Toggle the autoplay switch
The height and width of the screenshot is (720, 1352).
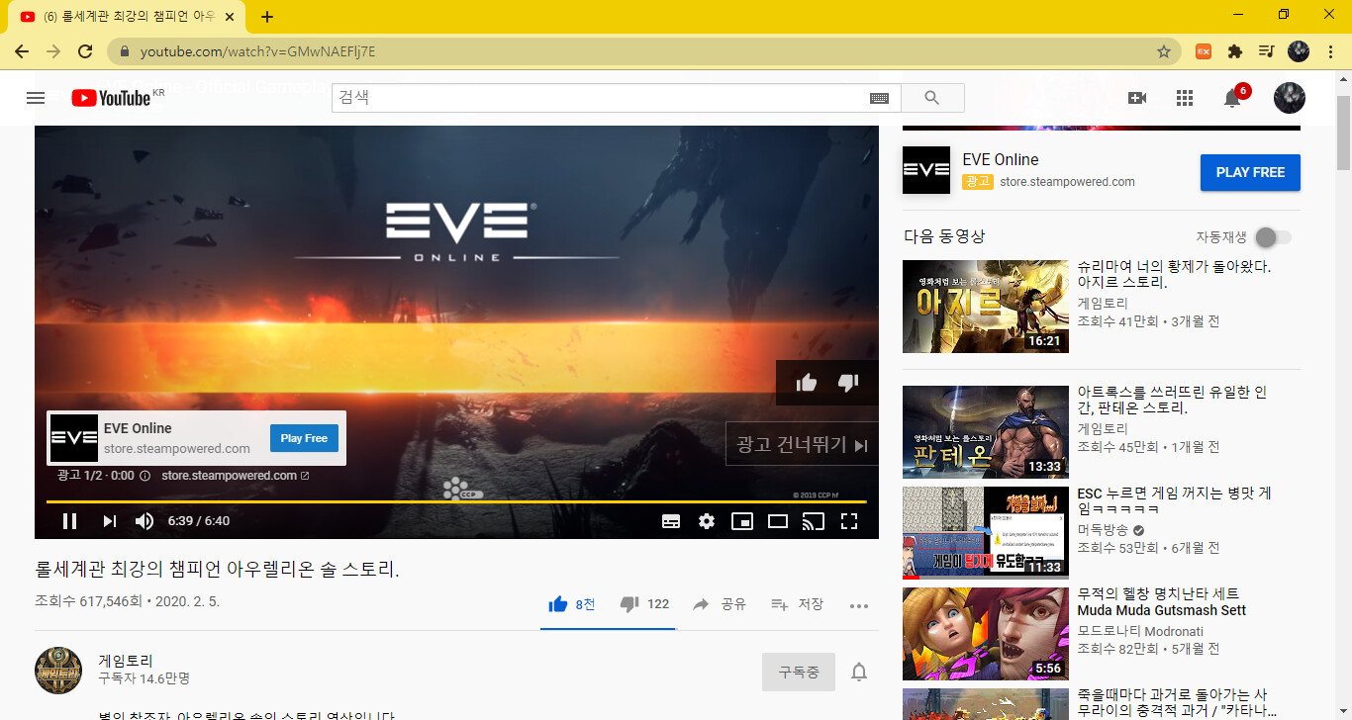point(1272,237)
